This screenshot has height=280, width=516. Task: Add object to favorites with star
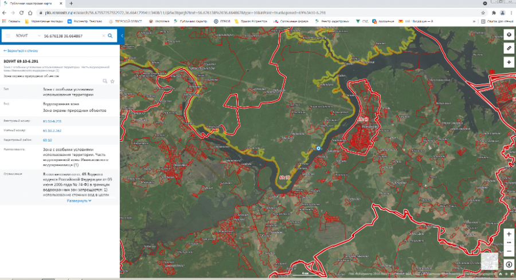click(x=112, y=81)
